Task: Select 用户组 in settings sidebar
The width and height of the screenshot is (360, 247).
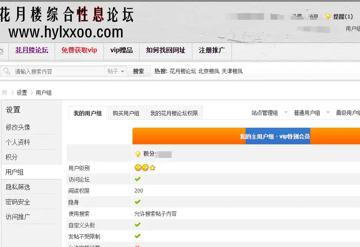Action: click(x=15, y=172)
